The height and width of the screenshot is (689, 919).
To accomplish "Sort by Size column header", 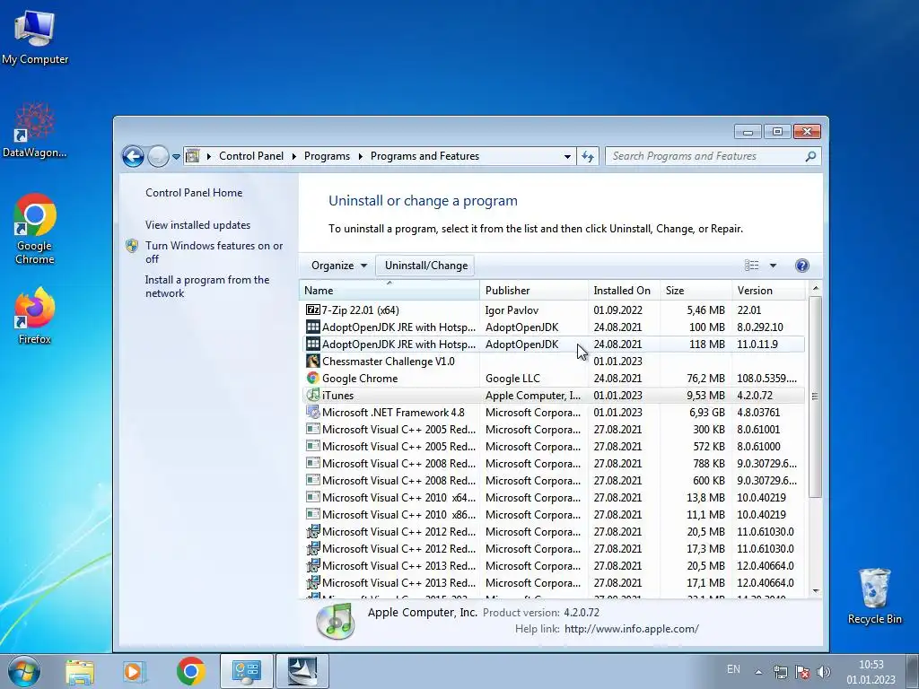I will pos(696,290).
